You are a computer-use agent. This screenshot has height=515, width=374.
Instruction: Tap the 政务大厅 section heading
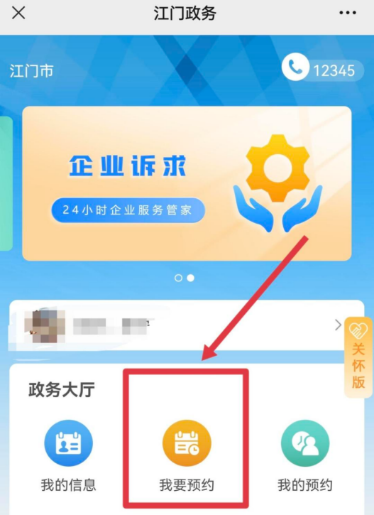62,389
